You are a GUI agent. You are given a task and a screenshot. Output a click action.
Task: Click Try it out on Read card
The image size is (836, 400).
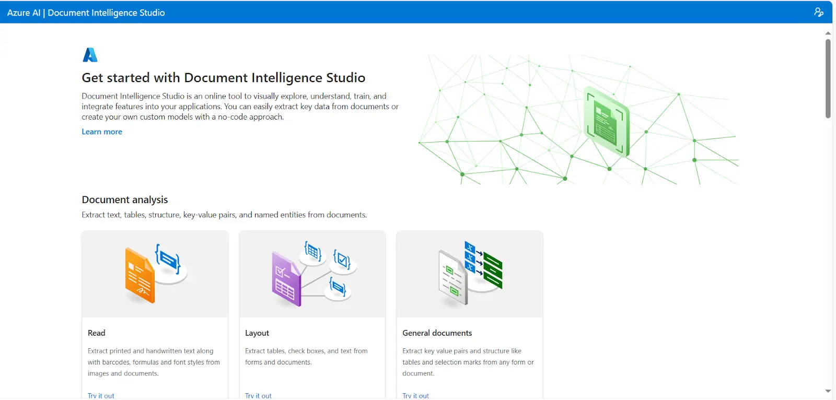click(x=101, y=395)
